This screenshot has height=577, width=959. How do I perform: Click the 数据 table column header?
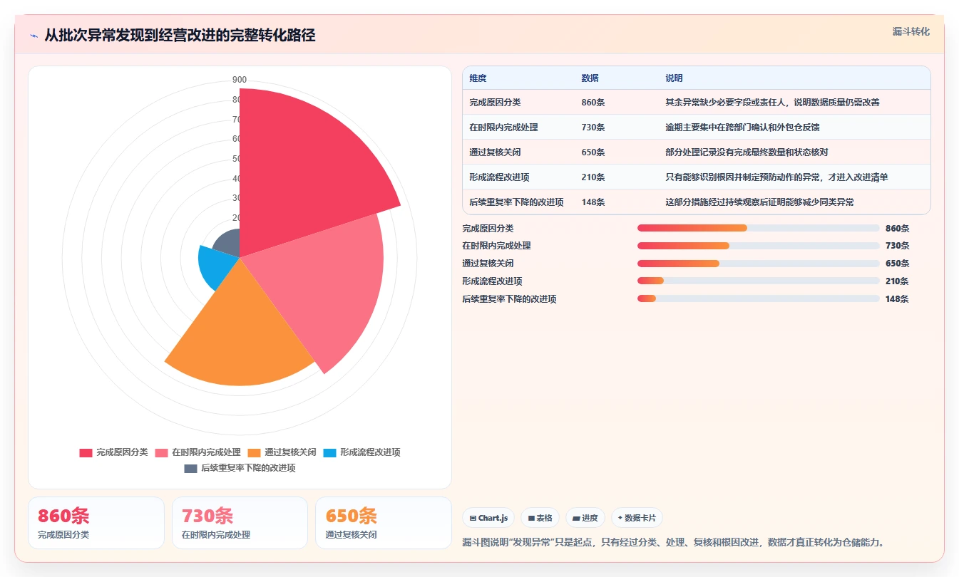tap(590, 78)
